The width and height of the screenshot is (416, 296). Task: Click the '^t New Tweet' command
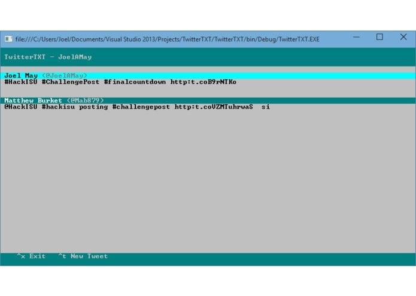[83, 256]
